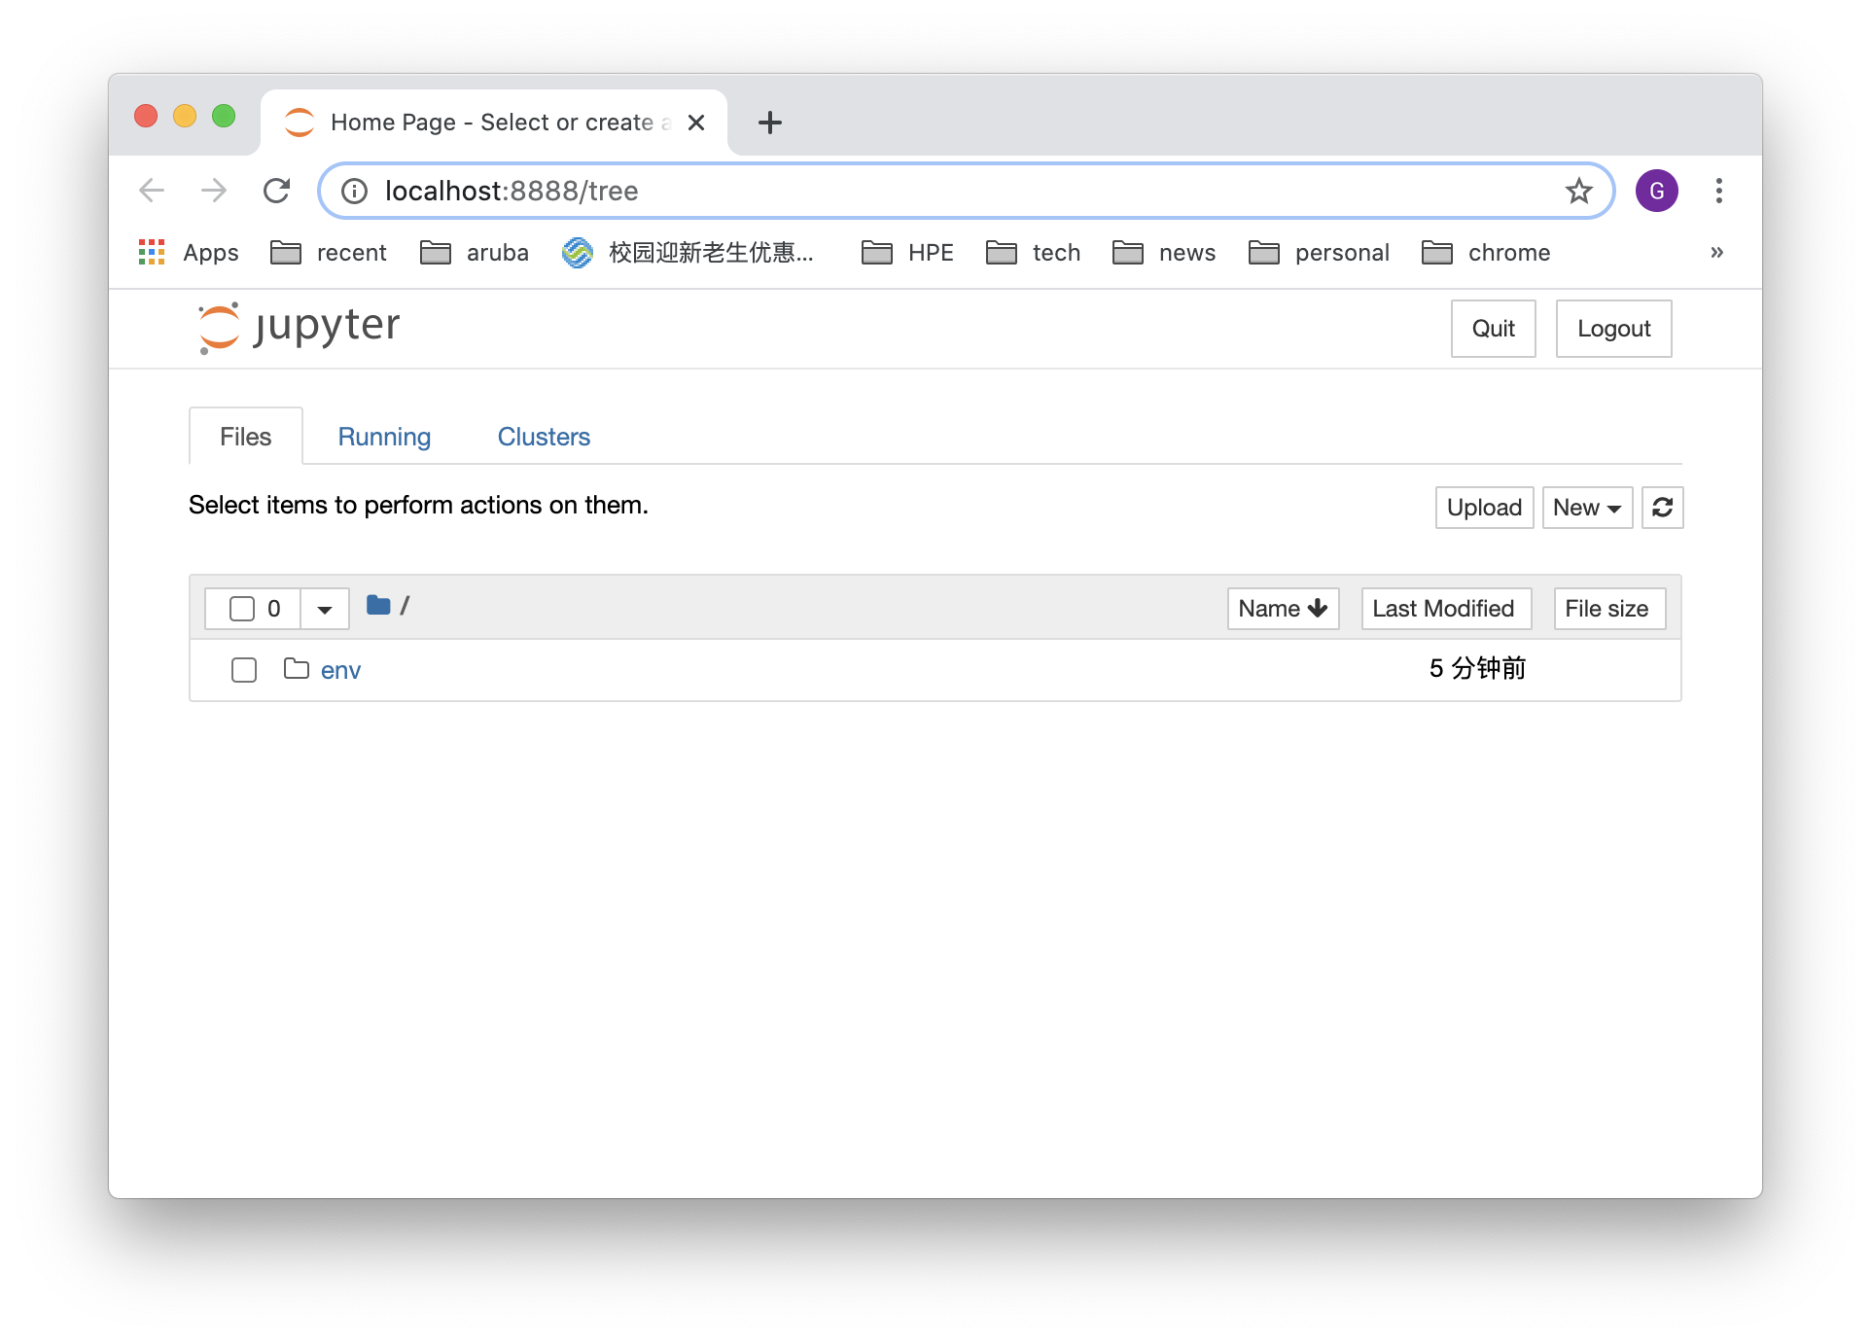The image size is (1871, 1342).
Task: Open the env folder
Action: pyautogui.click(x=340, y=670)
